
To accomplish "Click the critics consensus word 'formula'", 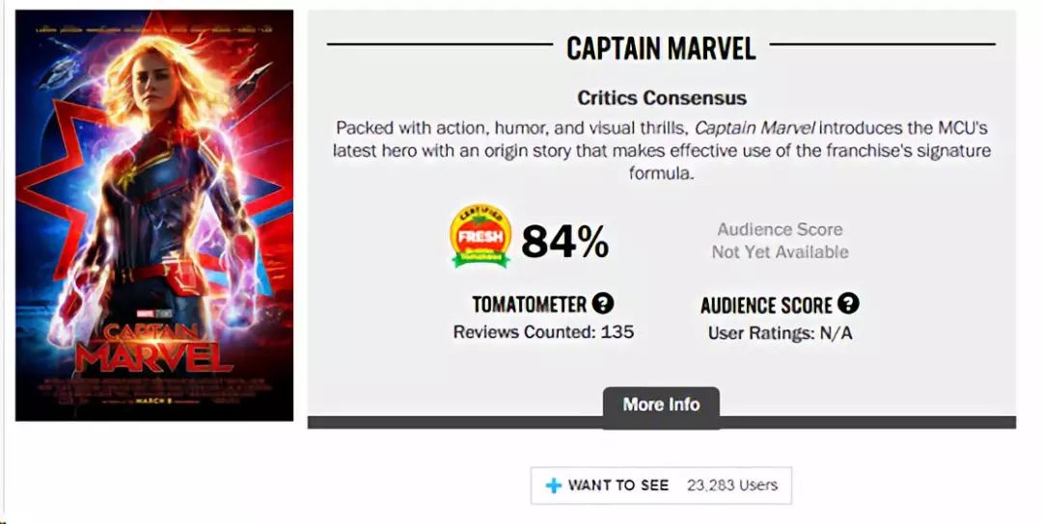I will [x=661, y=174].
